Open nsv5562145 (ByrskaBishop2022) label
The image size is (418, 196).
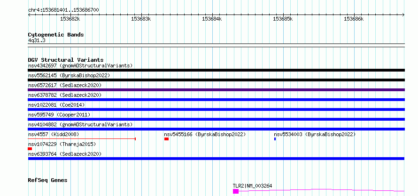pyautogui.click(x=69, y=75)
